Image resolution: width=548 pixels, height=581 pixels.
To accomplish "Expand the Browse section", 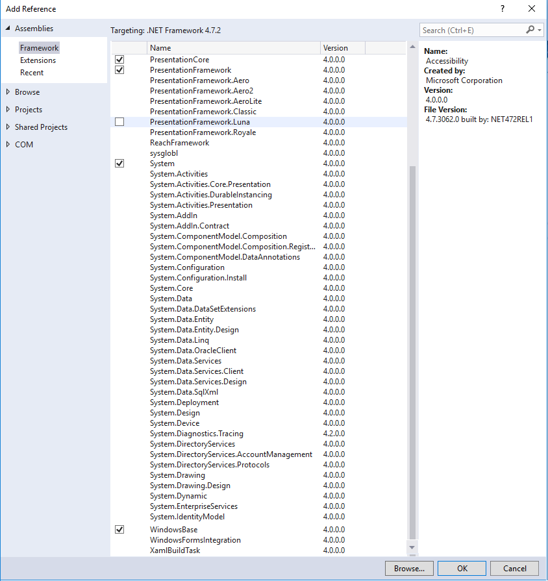I will tap(8, 92).
